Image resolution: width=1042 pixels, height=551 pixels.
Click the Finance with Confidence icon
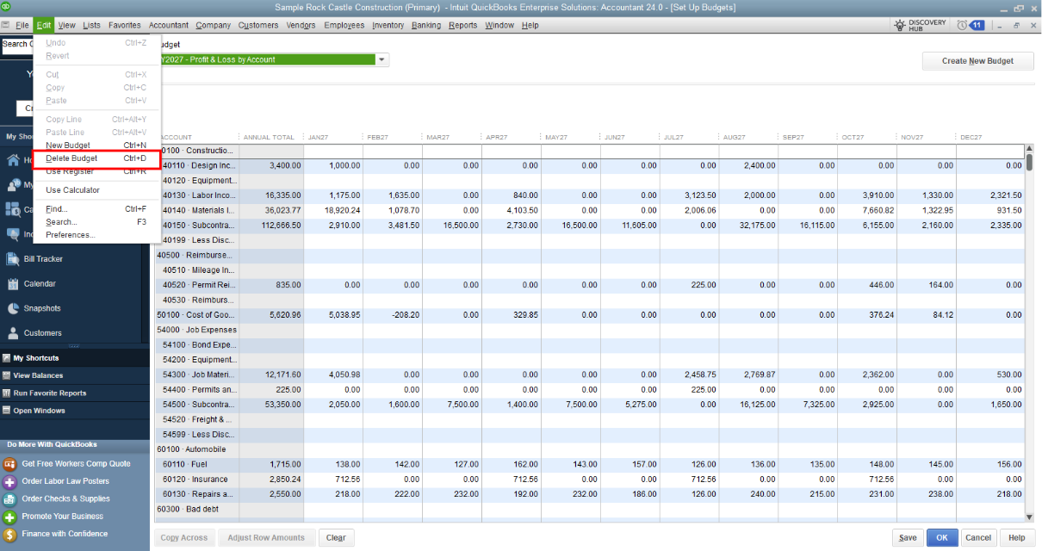pos(10,535)
